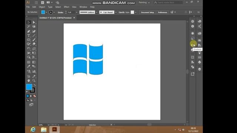The width and height of the screenshot is (237, 133).
Task: Select the Column Graph tool
Action: click(x=34, y=71)
